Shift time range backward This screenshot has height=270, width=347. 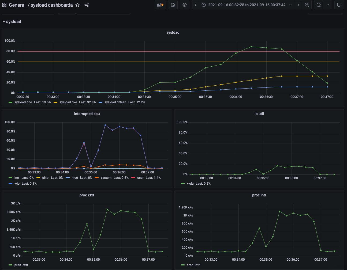point(195,5)
